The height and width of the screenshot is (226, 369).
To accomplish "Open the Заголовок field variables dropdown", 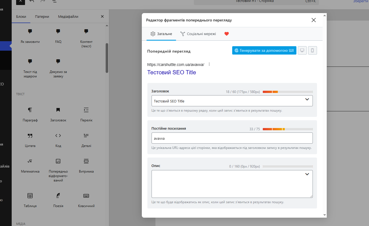I will (x=307, y=99).
